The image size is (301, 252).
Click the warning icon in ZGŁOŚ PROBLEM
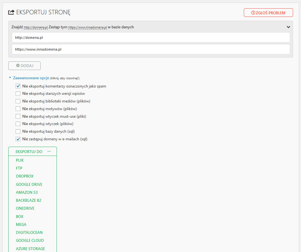[x=253, y=13]
